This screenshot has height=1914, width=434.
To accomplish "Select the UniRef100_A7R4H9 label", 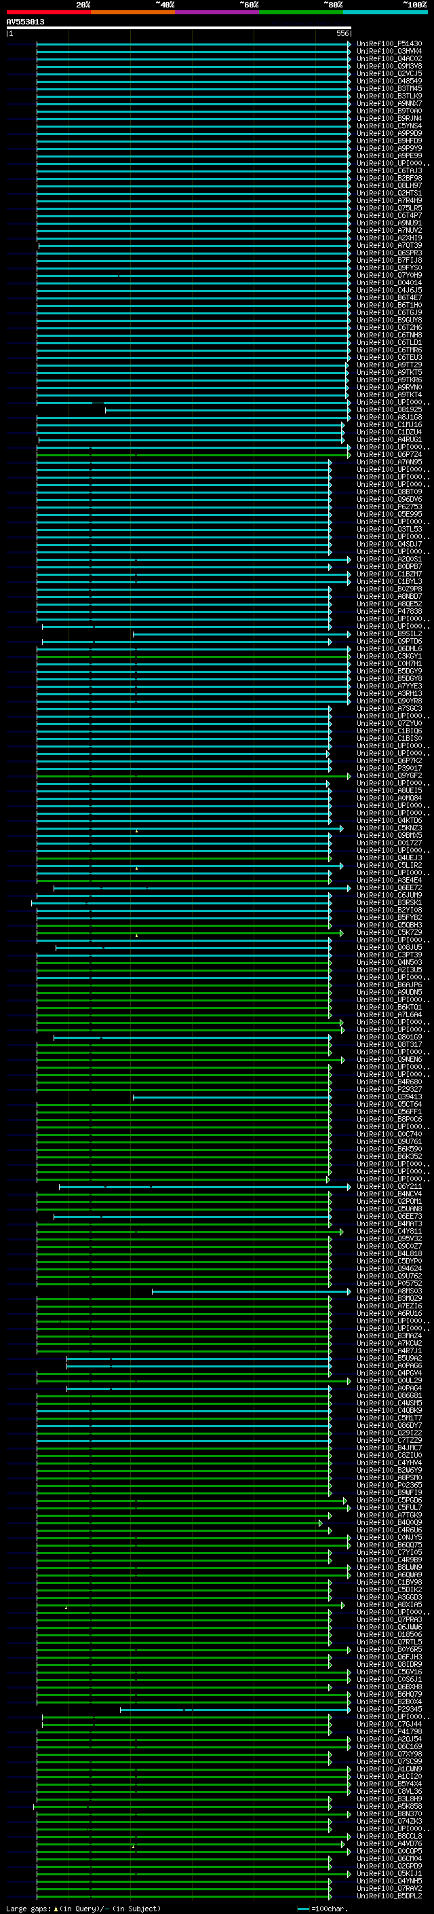I will [x=389, y=200].
